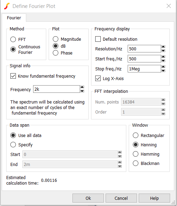
Task: Click the Stop freq./Hz input field
Action: pyautogui.click(x=144, y=69)
